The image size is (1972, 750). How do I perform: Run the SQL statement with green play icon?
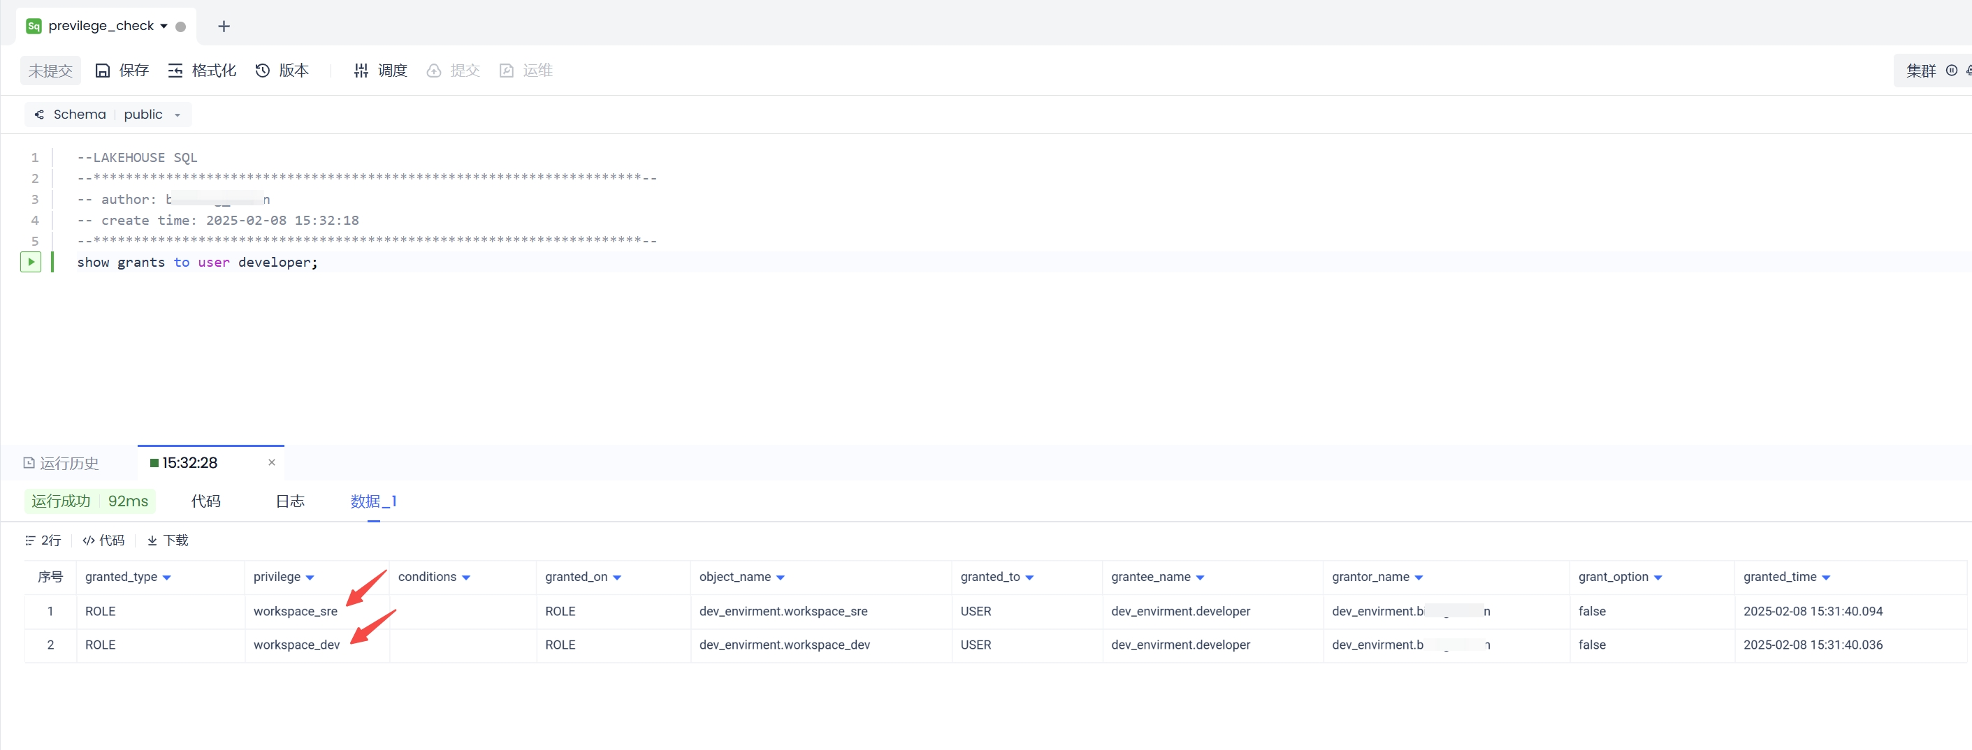tap(31, 262)
